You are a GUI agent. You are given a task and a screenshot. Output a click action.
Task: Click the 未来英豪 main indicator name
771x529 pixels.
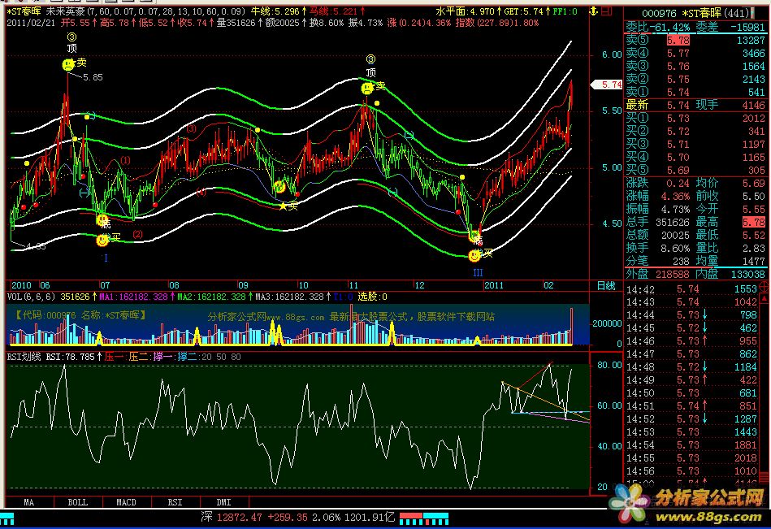pyautogui.click(x=65, y=11)
